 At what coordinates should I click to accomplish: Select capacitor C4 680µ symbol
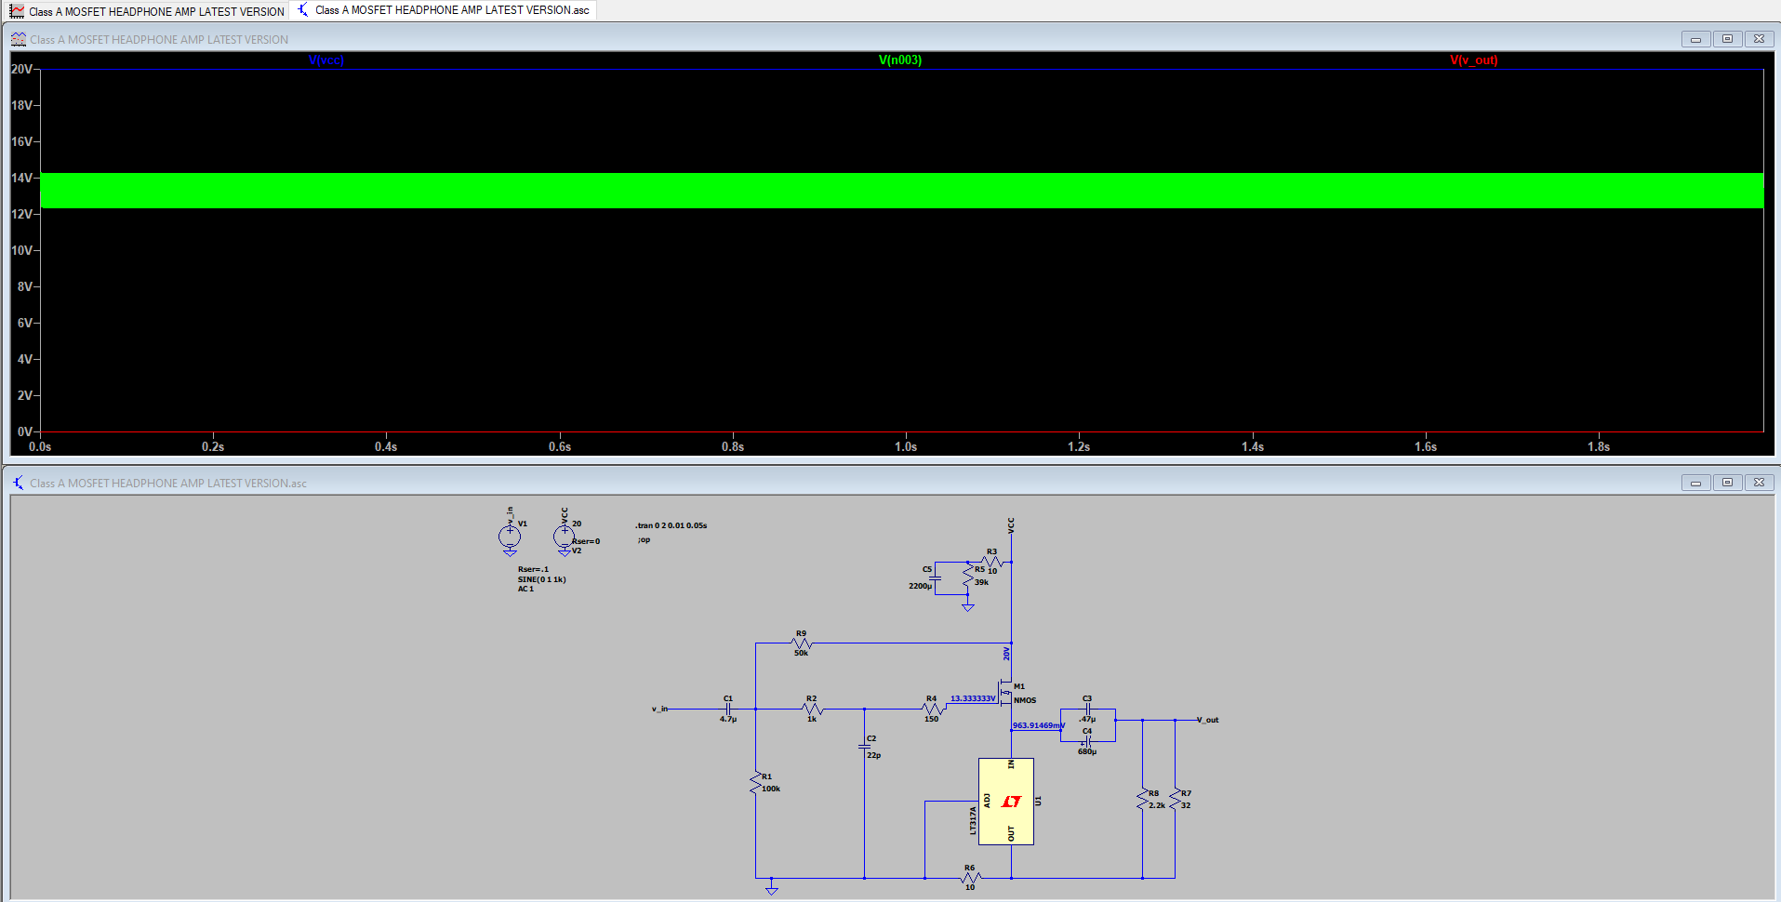(x=1087, y=741)
